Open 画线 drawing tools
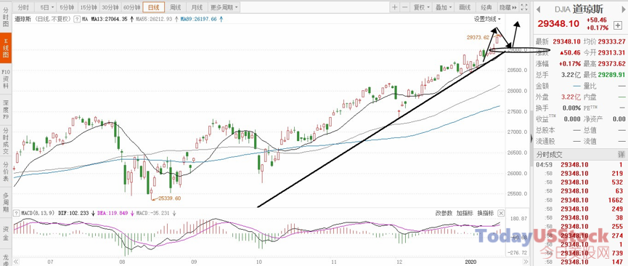628x266 pixels. point(465,7)
